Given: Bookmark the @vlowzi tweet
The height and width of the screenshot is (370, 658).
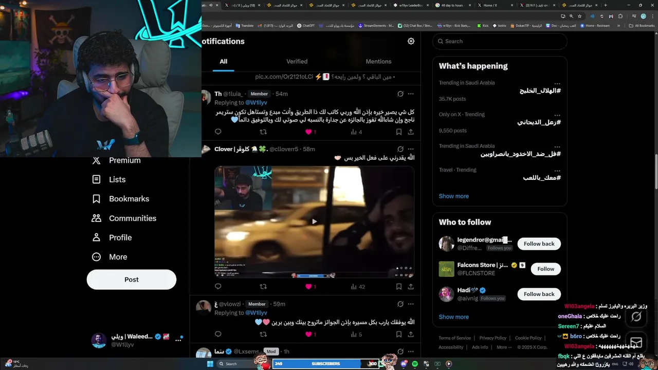Looking at the screenshot, I should point(399,334).
